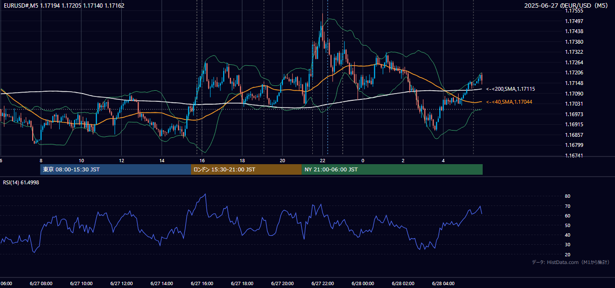Click price axis label 1.17438

click(574, 32)
